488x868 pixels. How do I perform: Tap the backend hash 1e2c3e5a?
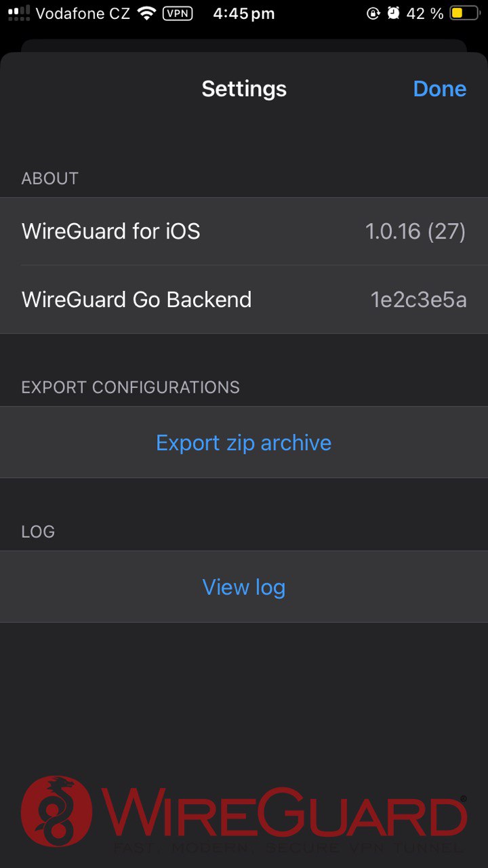(x=418, y=300)
